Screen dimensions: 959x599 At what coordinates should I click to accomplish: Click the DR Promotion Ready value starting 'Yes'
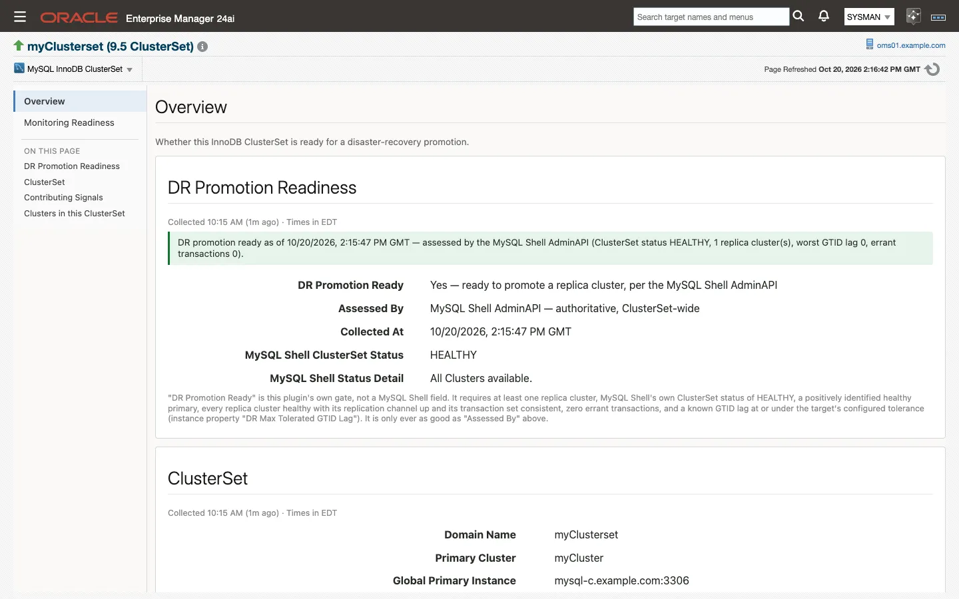tap(603, 286)
